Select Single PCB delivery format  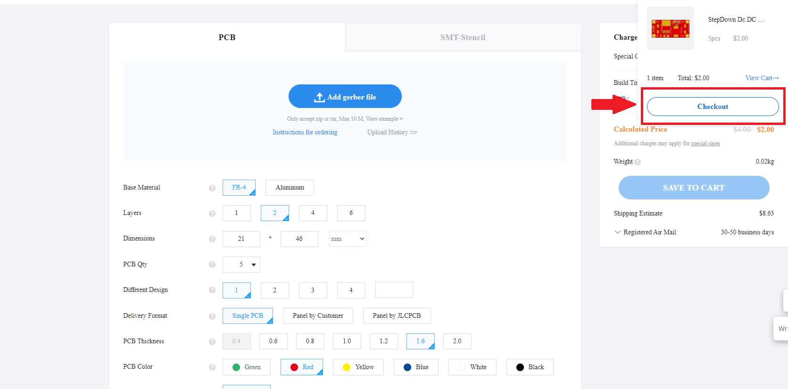click(x=248, y=316)
